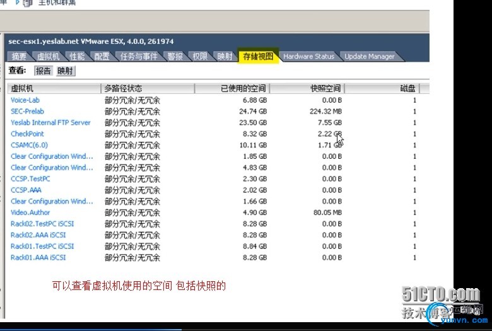The height and width of the screenshot is (331, 492).
Task: Sort by the 已使用的空间 column header
Action: click(232, 88)
